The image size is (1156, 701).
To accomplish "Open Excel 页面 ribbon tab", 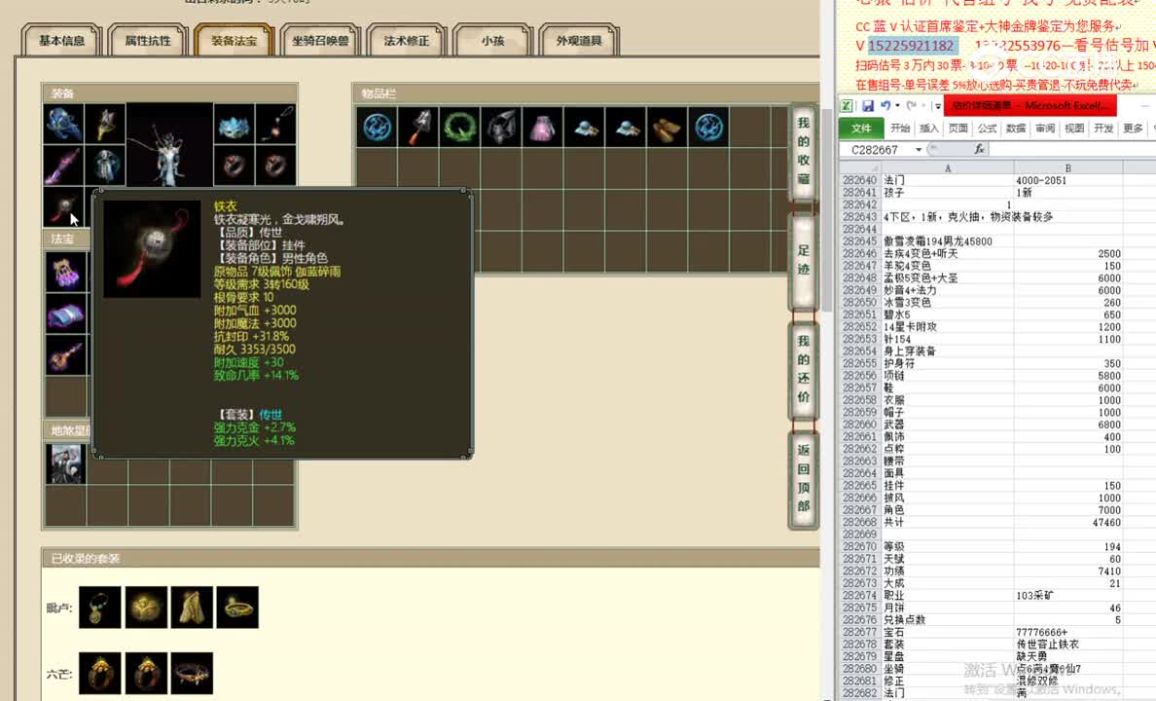I will (957, 129).
